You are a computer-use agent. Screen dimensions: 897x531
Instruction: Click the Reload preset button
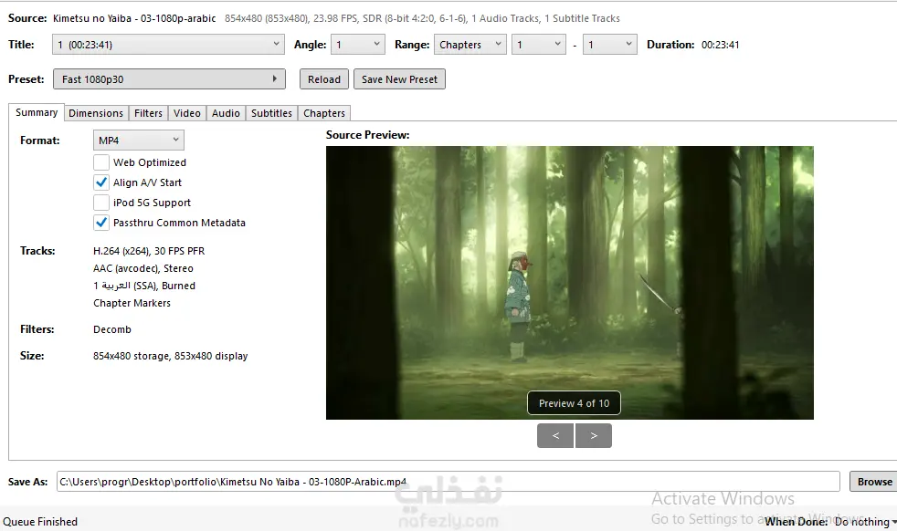(323, 79)
